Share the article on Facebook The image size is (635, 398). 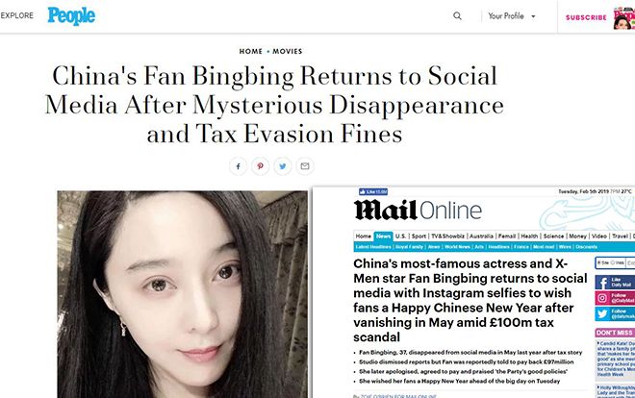(239, 166)
